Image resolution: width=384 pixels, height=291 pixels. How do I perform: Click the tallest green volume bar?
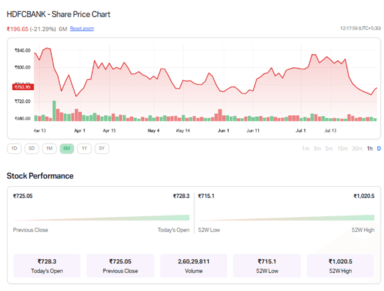click(54, 111)
